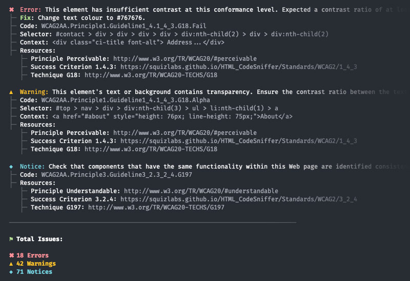Image resolution: width=410 pixels, height=281 pixels.
Task: Open the WCAG2/1_4_3 URL under the Error entry
Action: [x=238, y=67]
